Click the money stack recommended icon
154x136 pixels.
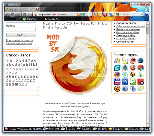coord(141,89)
